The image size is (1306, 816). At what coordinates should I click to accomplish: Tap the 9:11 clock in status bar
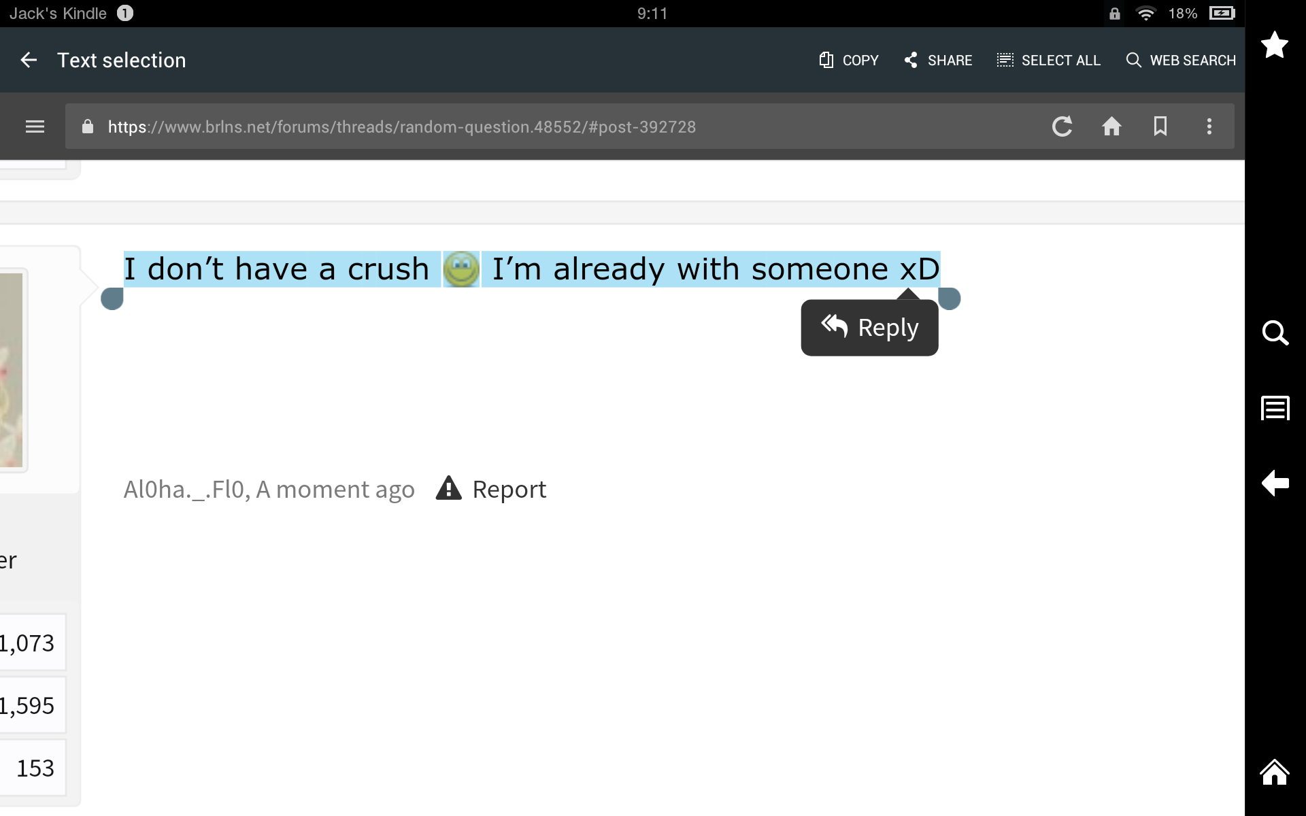point(652,14)
